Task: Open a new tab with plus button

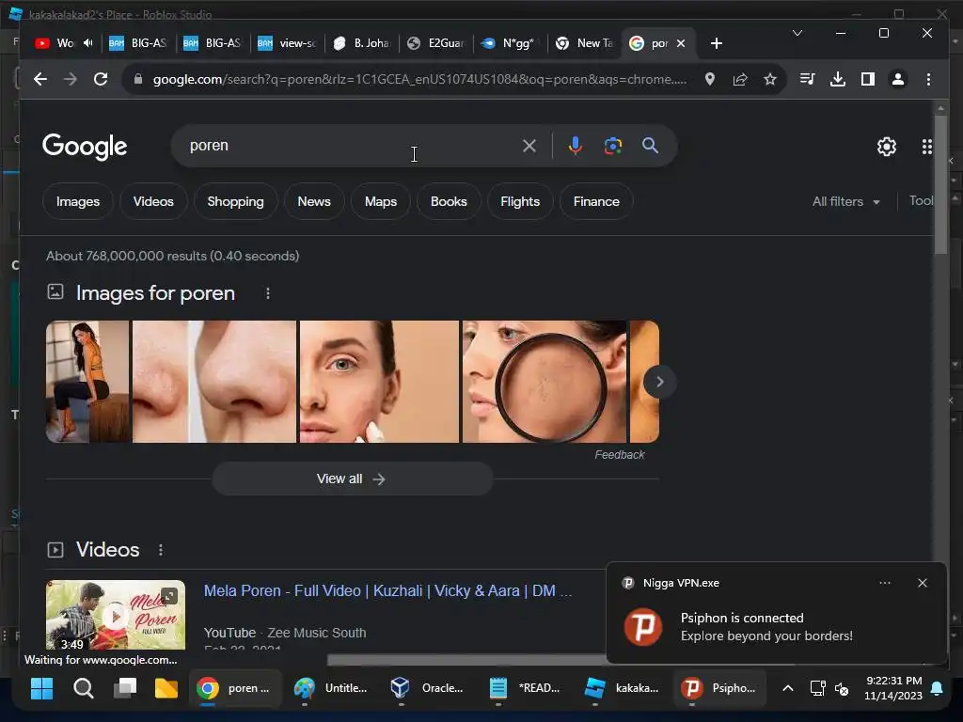Action: click(x=716, y=43)
